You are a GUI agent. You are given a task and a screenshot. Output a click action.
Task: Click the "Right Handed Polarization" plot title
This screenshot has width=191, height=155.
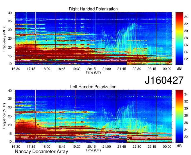click(93, 9)
